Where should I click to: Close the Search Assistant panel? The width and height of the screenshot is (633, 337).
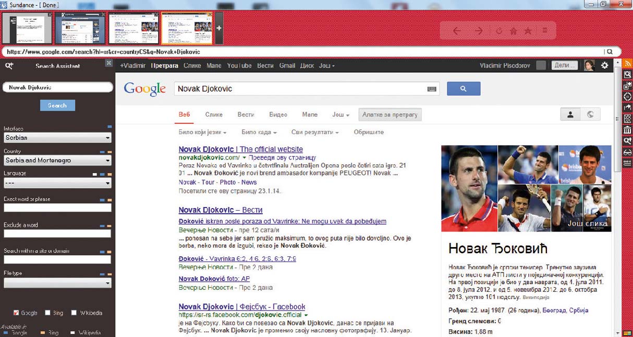point(109,63)
